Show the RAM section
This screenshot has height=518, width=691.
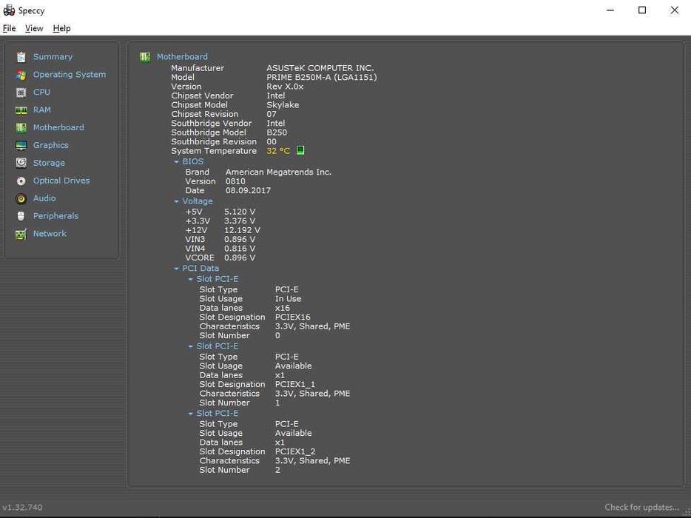42,110
